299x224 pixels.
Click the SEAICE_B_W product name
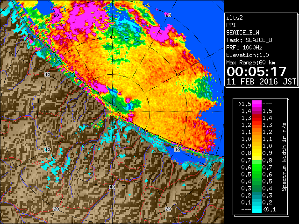point(242,33)
